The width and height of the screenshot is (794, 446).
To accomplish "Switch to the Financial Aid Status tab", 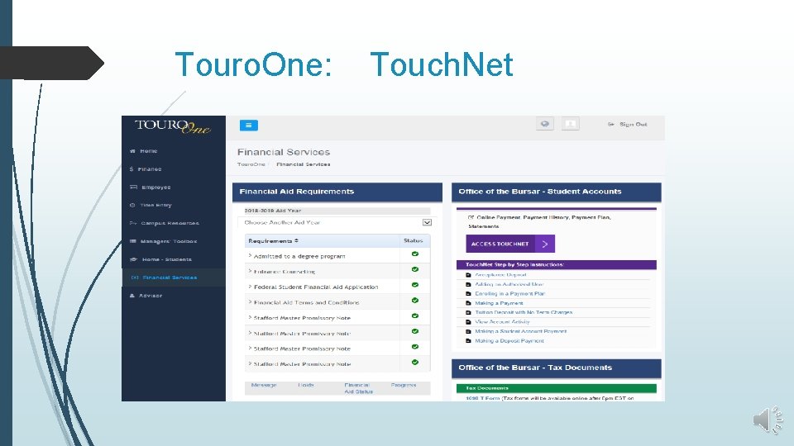I will 358,388.
